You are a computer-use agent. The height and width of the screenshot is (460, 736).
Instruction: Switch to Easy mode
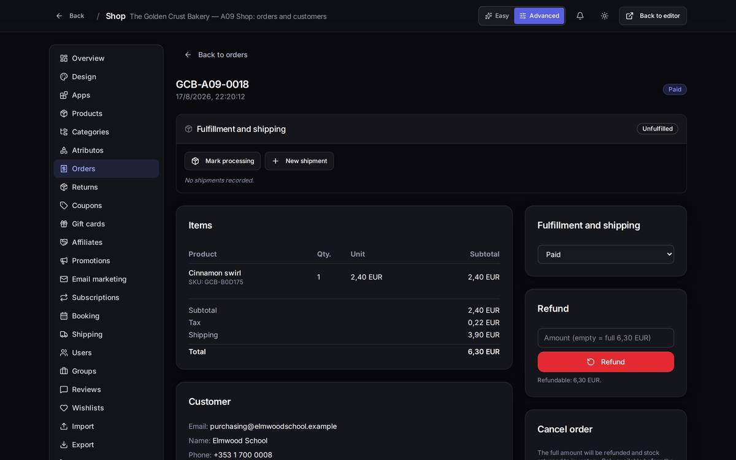497,16
